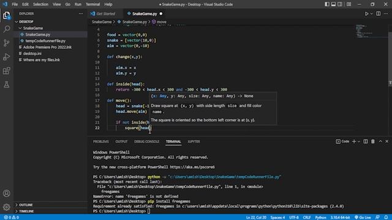Open the Selection menu
Screen dimensions: 392x220
tap(40, 4)
